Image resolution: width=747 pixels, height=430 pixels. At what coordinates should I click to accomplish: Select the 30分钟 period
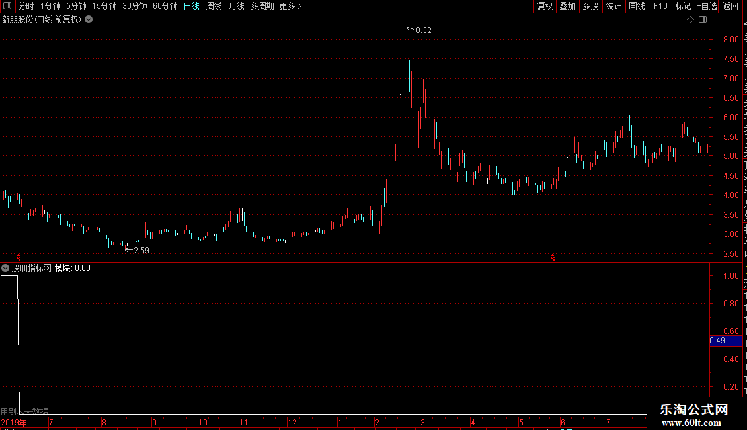(135, 6)
